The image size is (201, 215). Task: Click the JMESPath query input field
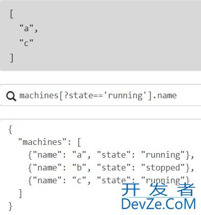[101, 95]
